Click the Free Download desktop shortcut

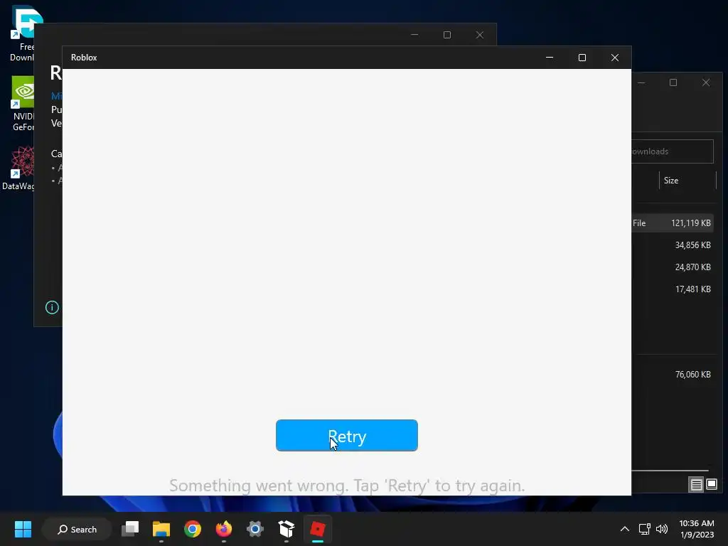[22, 33]
